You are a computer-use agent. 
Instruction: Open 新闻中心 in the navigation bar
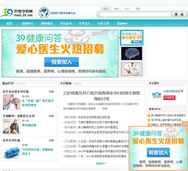28,24
